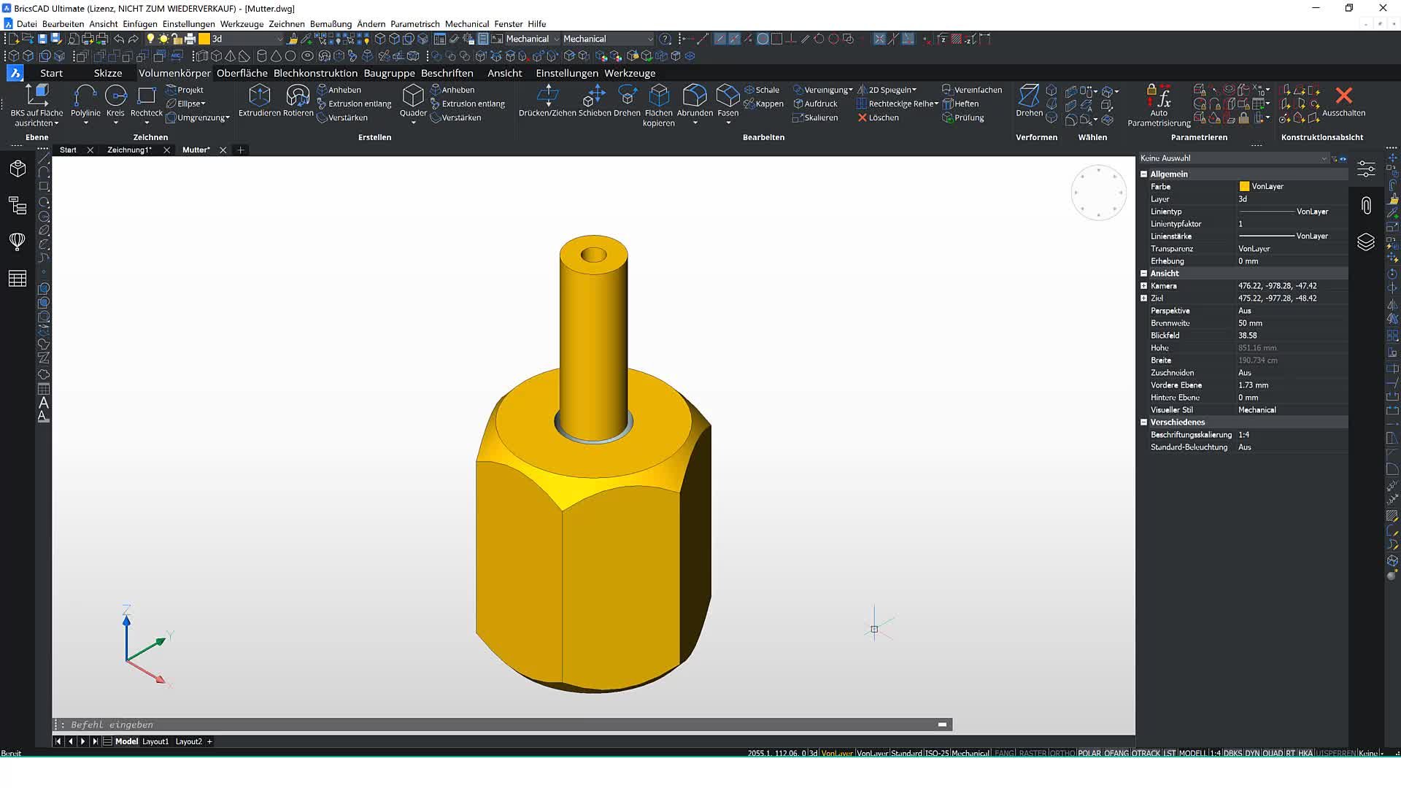Viewport: 1401px width, 788px height.
Task: Select the Rechteck rectangle tool
Action: pos(147,101)
